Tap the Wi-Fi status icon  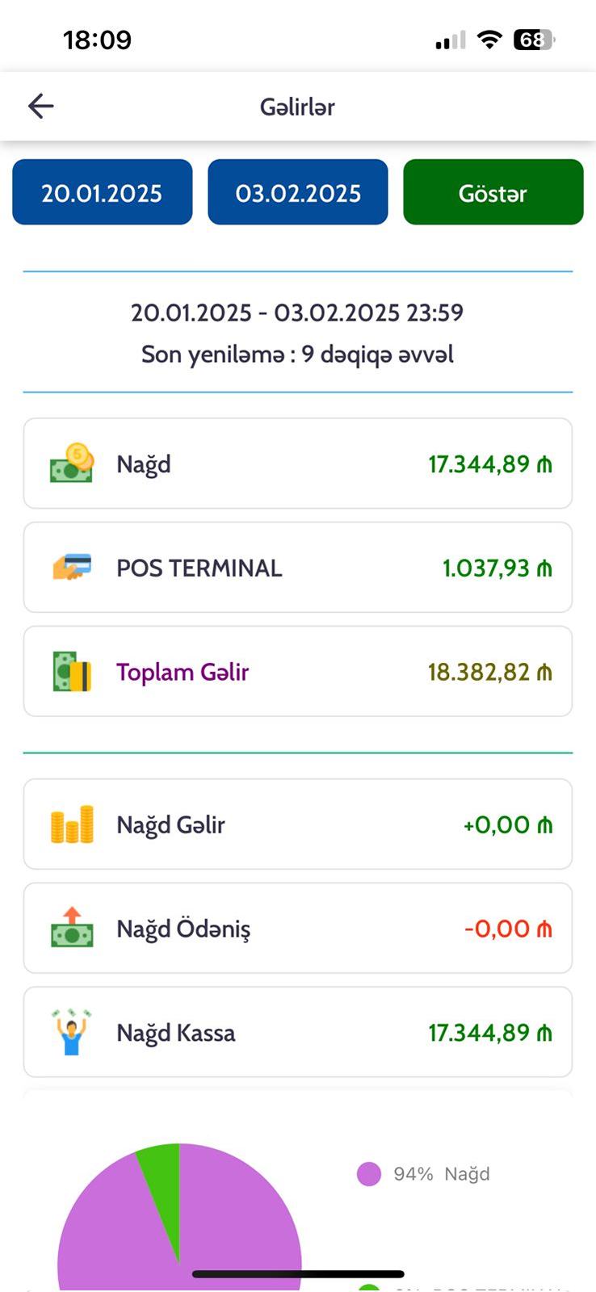(489, 40)
